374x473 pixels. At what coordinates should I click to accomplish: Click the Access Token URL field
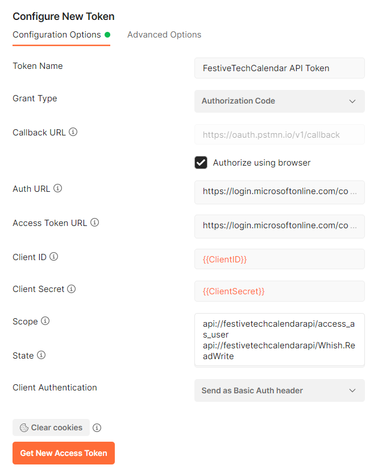pyautogui.click(x=279, y=225)
